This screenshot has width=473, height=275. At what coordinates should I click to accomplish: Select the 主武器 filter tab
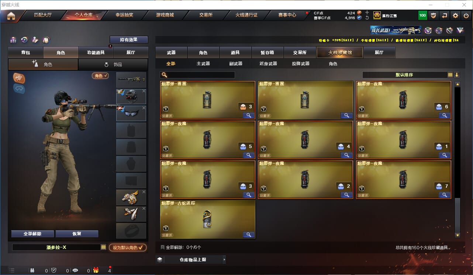[x=203, y=64]
